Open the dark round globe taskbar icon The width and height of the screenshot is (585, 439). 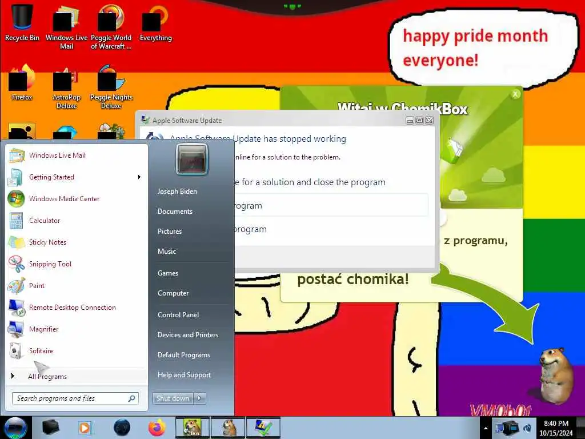click(x=122, y=428)
